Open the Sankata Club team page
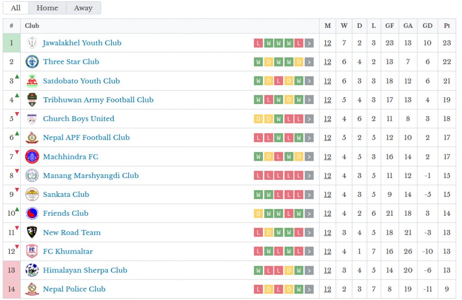This screenshot has height=300, width=462. coord(66,195)
